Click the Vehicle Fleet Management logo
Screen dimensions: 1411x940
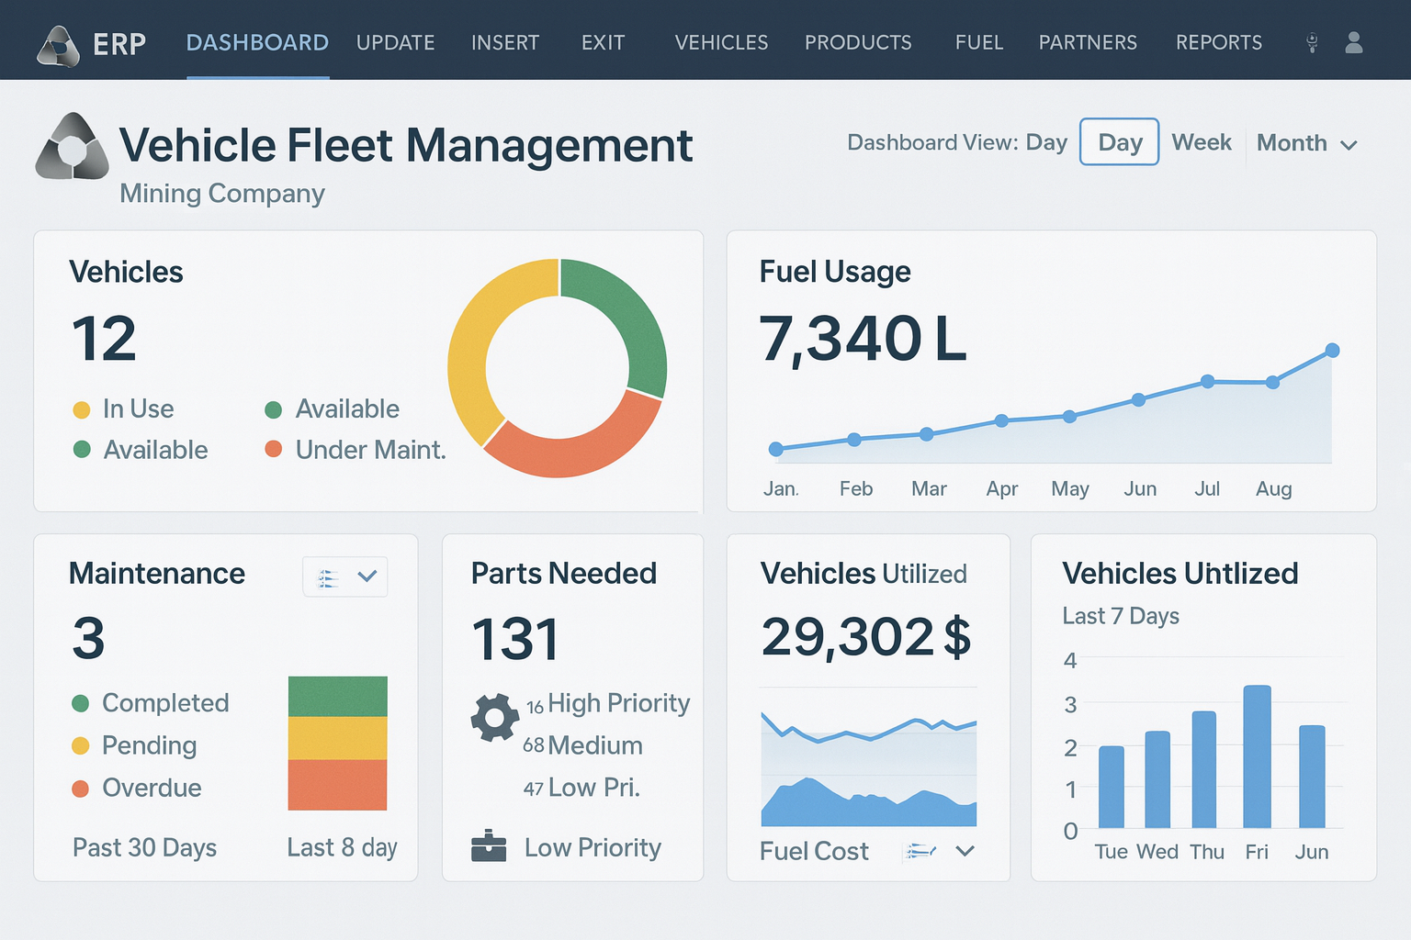[x=72, y=147]
